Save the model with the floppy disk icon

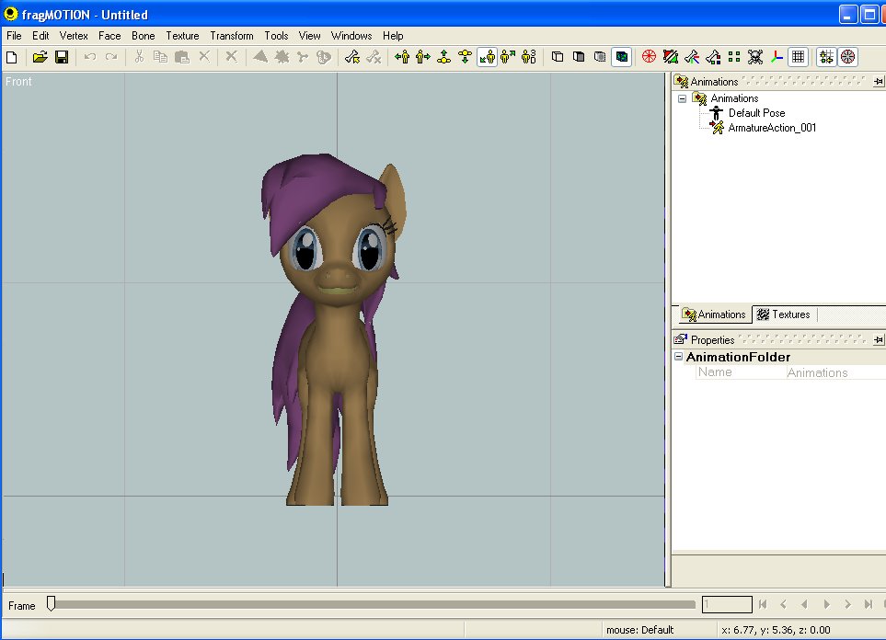pos(62,57)
